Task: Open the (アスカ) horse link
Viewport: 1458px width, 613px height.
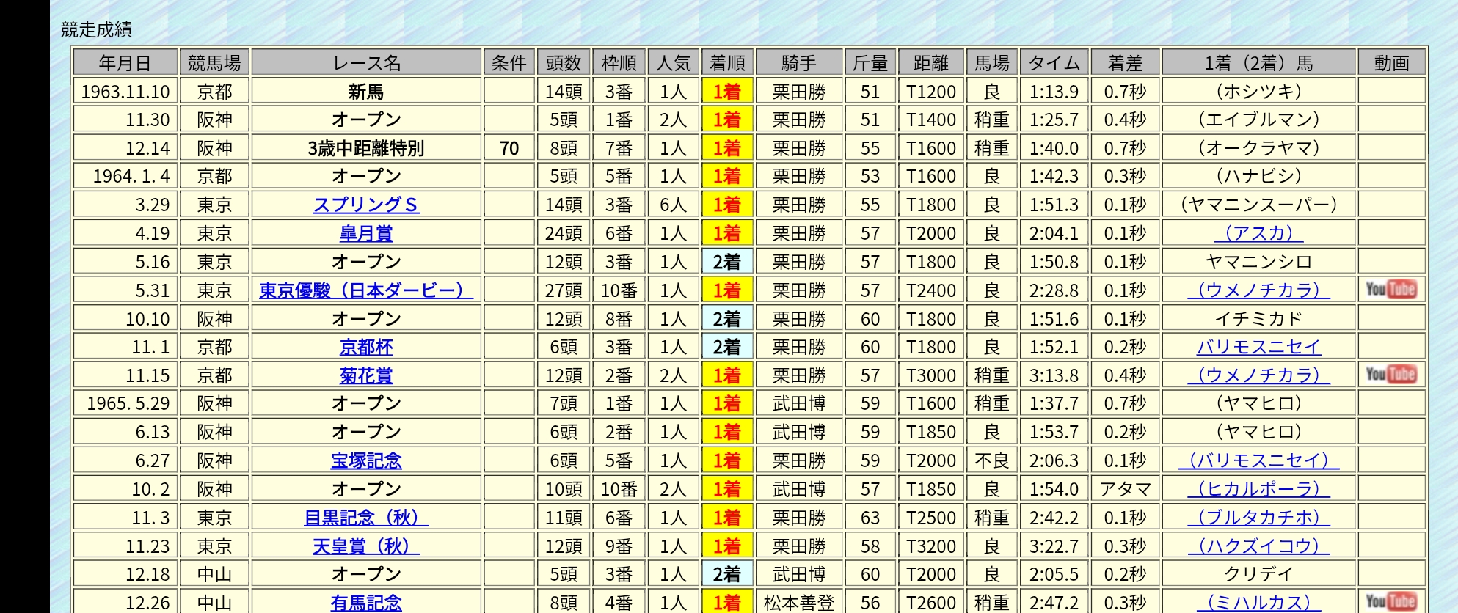Action: (x=1258, y=233)
